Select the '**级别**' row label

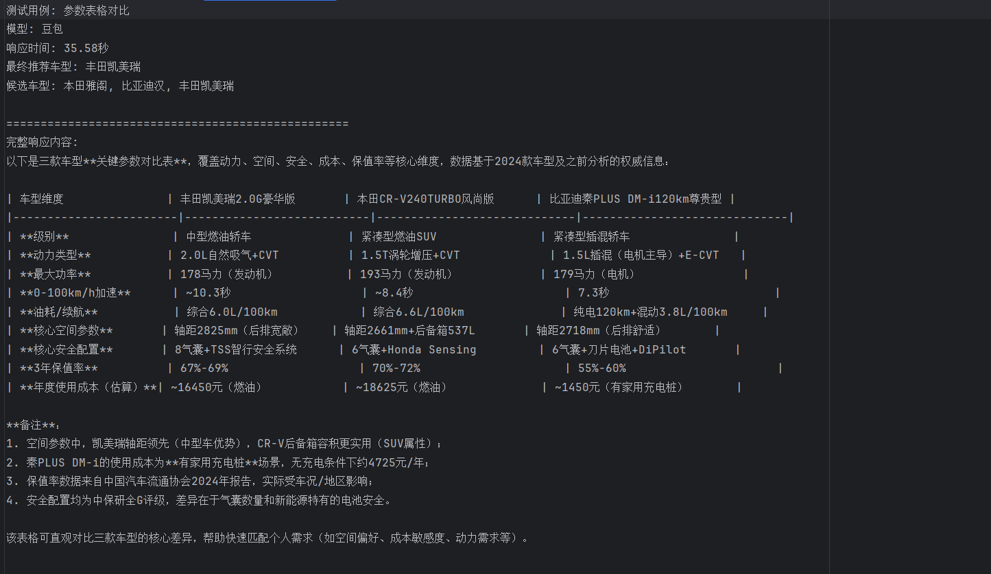click(x=45, y=236)
